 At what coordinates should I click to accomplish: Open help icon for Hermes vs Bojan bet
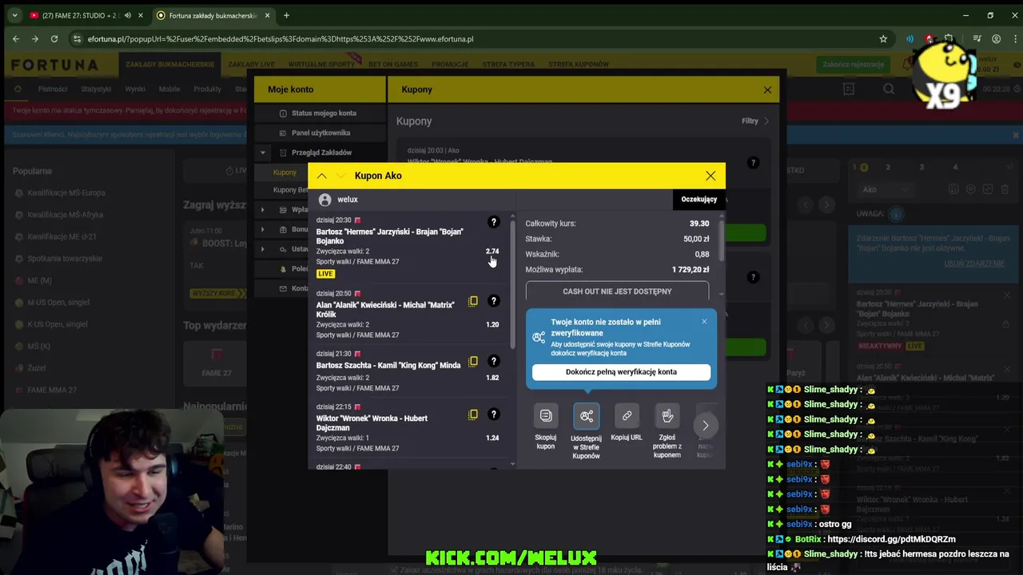(493, 222)
